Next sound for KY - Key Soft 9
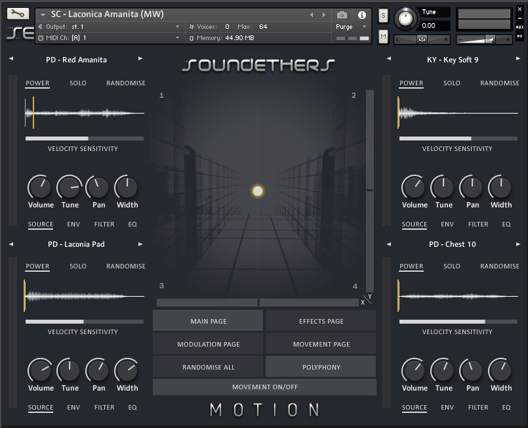Screen dimensions: 528x428 (x=518, y=58)
